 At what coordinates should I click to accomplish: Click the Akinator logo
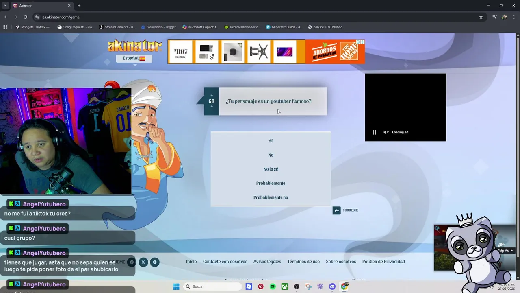click(135, 46)
